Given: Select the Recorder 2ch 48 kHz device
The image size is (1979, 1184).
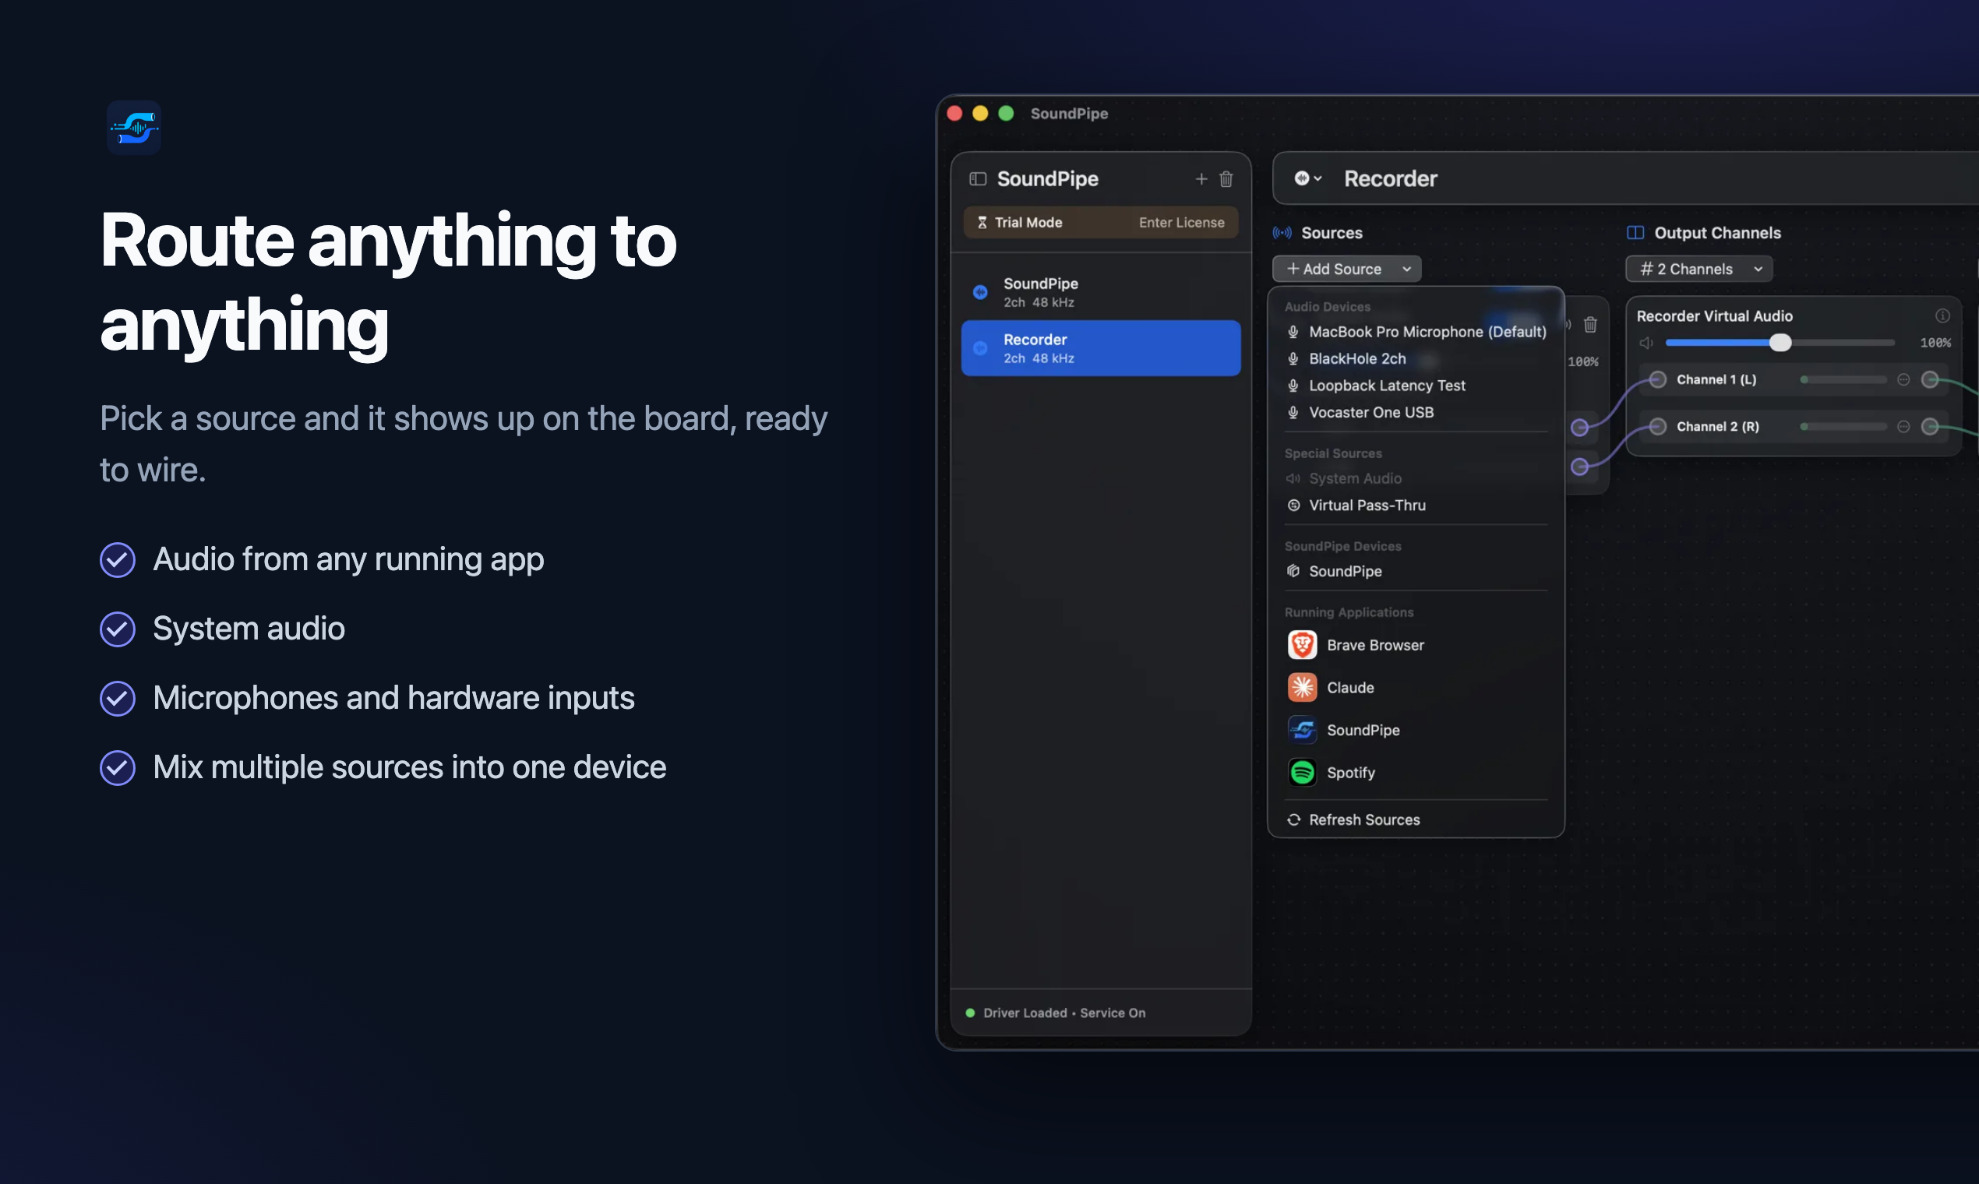Looking at the screenshot, I should [x=1101, y=348].
